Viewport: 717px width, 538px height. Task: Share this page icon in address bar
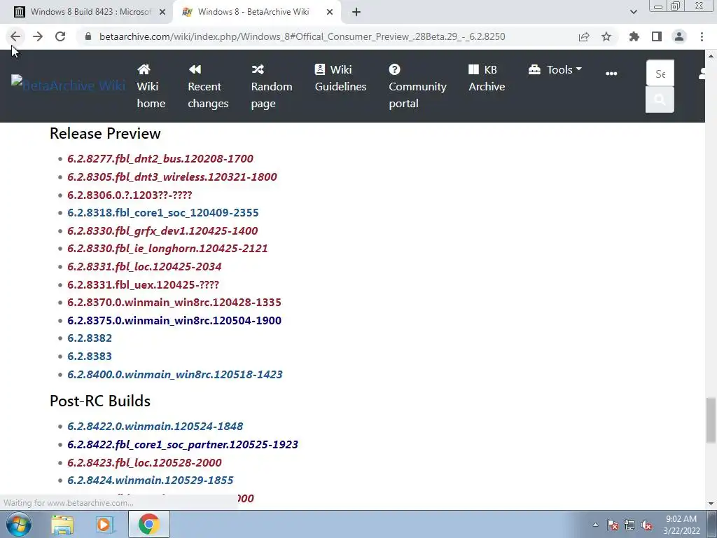(584, 36)
